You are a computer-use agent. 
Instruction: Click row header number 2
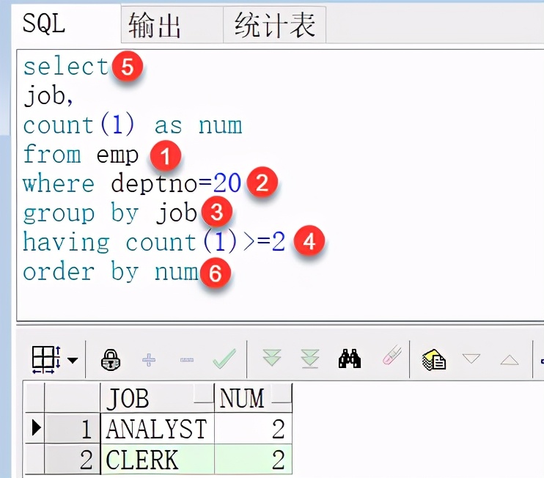click(x=72, y=459)
